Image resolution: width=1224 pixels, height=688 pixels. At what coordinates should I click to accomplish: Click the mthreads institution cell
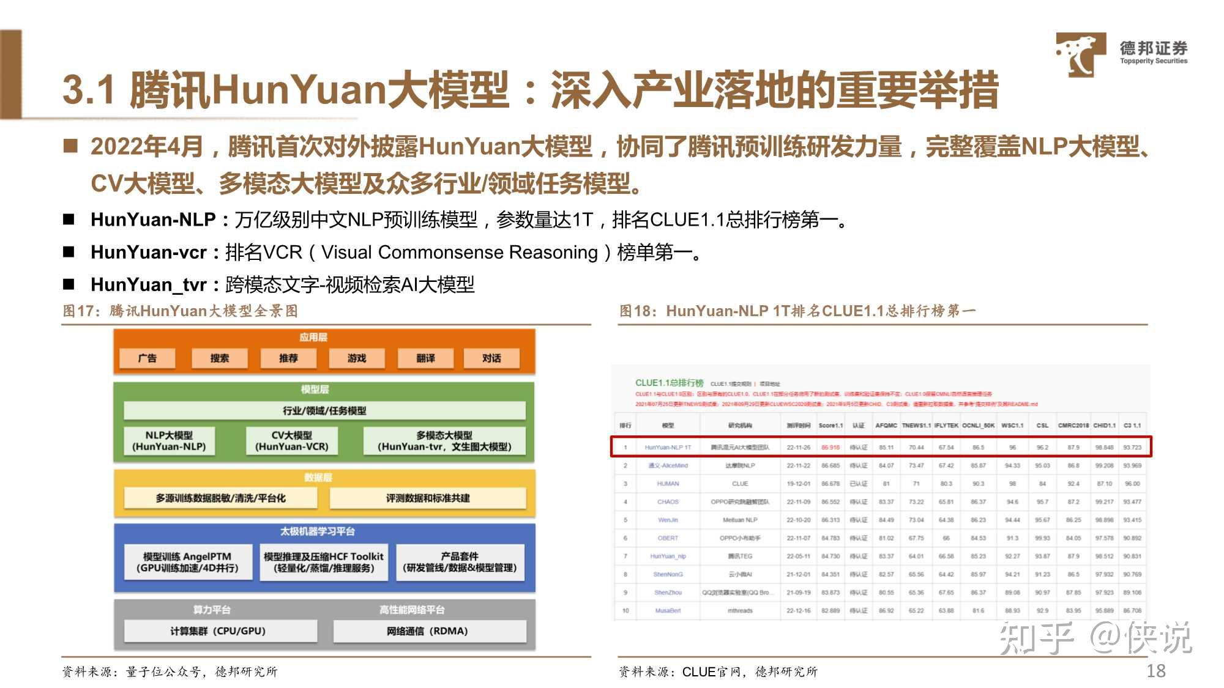740,611
